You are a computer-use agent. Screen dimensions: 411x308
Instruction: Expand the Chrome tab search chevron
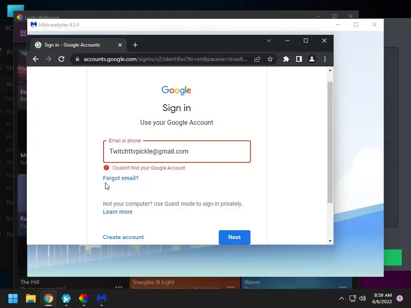(x=269, y=41)
